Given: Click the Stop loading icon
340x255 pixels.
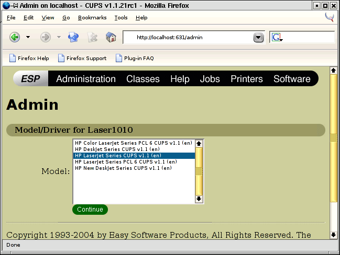Looking at the screenshot, I should [92, 37].
